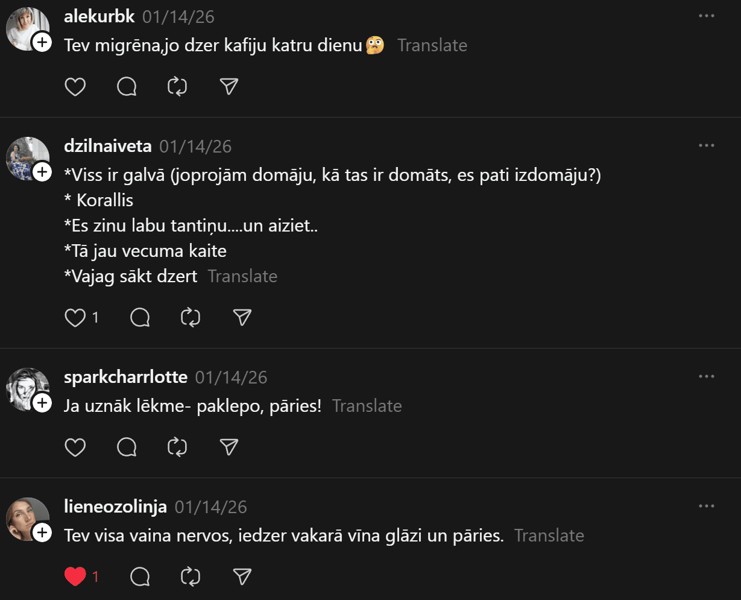The width and height of the screenshot is (741, 600).
Task: Repost dzilnaiveta's comment
Action: (191, 317)
